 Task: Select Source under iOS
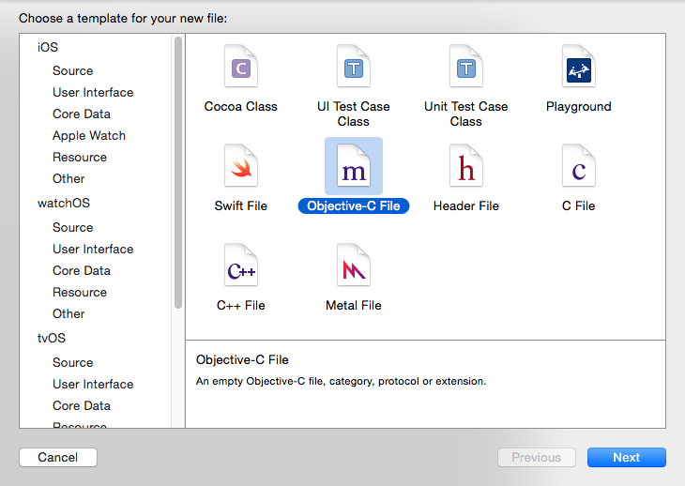coord(72,70)
